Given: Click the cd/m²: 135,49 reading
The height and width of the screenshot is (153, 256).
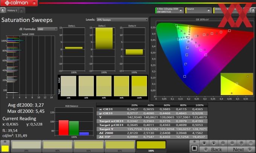Looking at the screenshot, I should click(x=15, y=136).
